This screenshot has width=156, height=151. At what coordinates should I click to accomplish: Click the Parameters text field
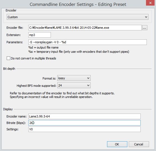click(x=87, y=42)
